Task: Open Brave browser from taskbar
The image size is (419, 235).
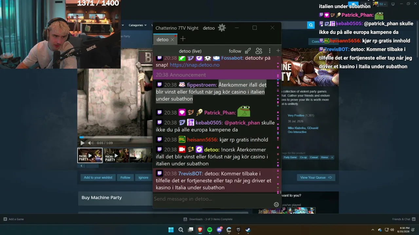Action: (x=200, y=230)
